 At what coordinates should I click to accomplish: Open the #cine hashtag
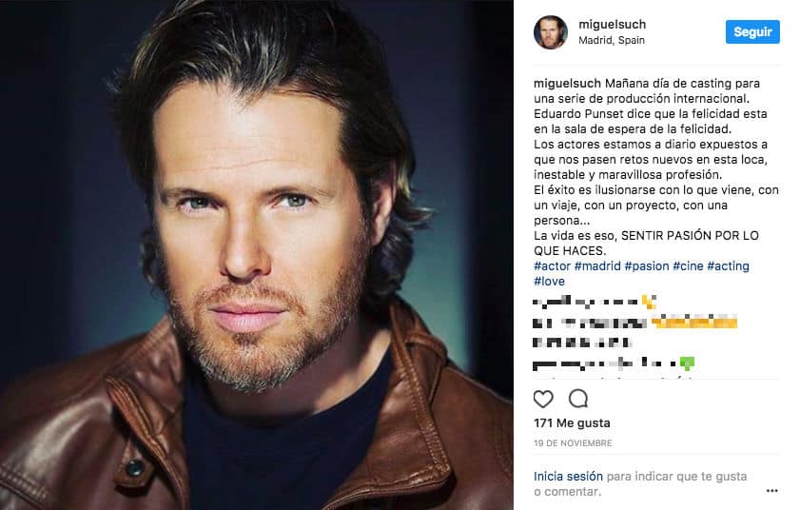[688, 266]
